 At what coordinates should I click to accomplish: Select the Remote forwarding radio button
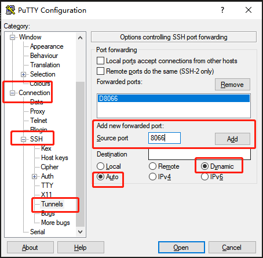point(152,166)
